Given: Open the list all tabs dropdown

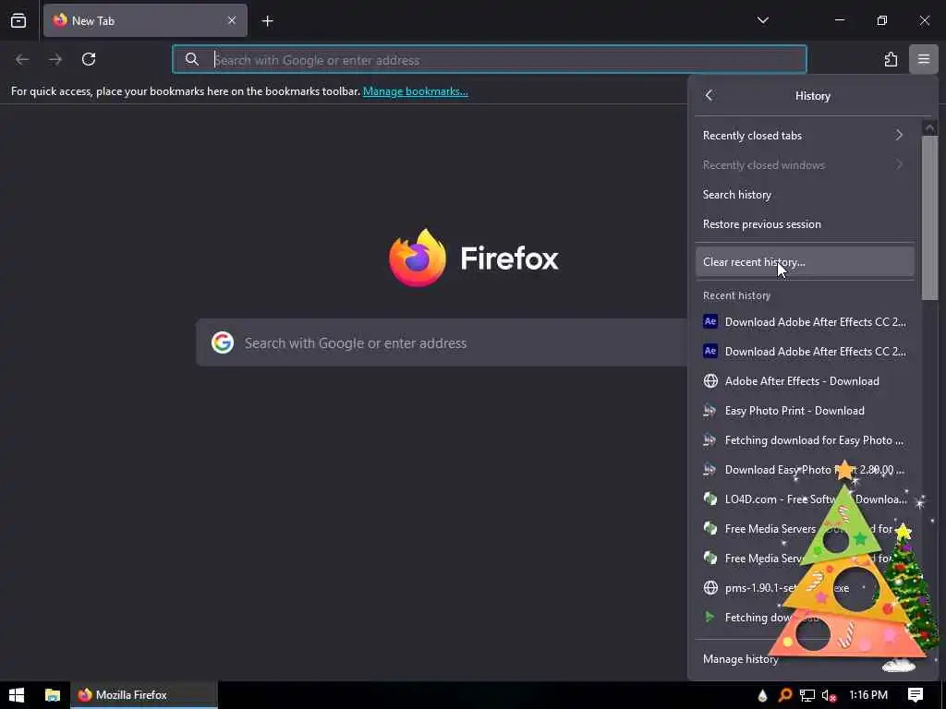Looking at the screenshot, I should [762, 20].
